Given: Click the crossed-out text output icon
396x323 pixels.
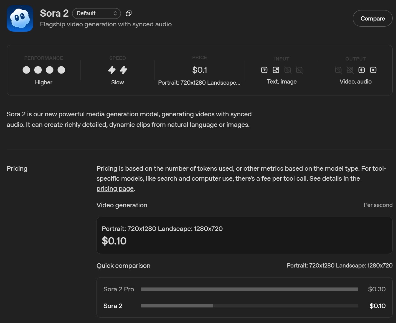Looking at the screenshot, I should coord(338,70).
